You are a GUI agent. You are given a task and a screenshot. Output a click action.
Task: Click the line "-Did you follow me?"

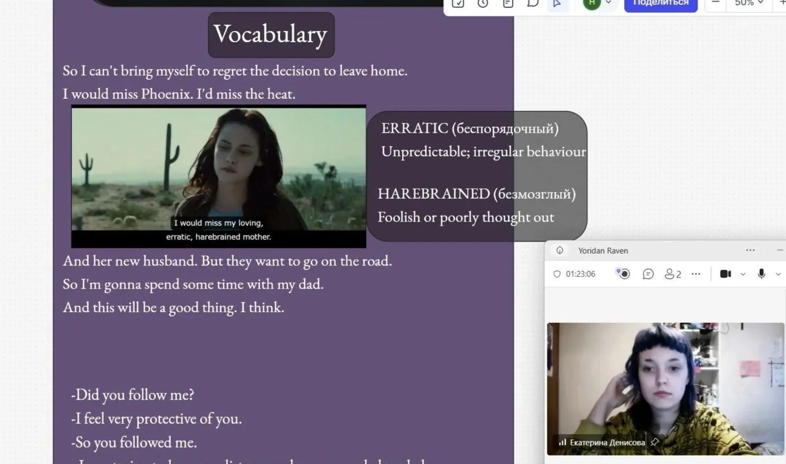(133, 395)
